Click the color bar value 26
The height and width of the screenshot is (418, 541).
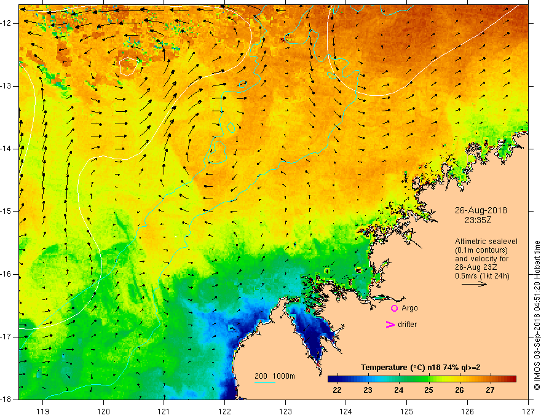pos(459,390)
